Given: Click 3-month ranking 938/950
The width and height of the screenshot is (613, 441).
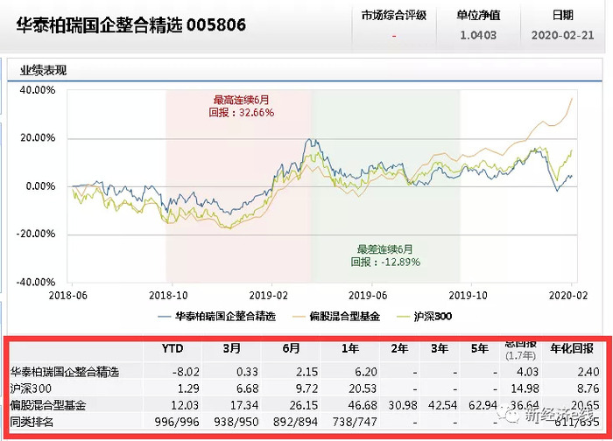Looking at the screenshot, I should [x=236, y=422].
